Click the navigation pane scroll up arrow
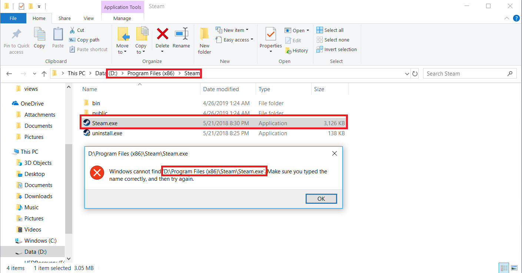 click(69, 87)
